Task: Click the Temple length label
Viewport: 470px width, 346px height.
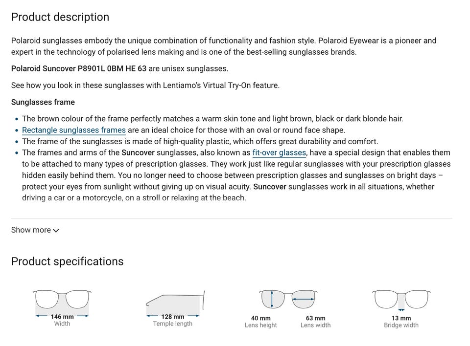Action: [x=173, y=324]
